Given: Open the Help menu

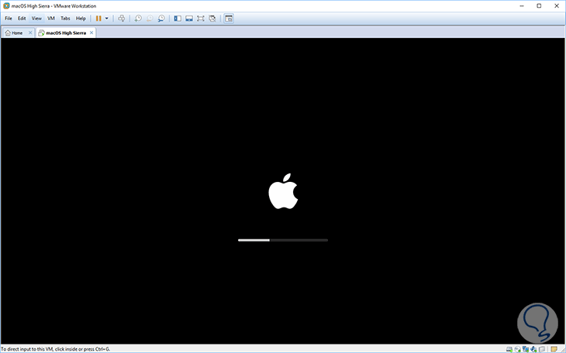Looking at the screenshot, I should tap(81, 19).
